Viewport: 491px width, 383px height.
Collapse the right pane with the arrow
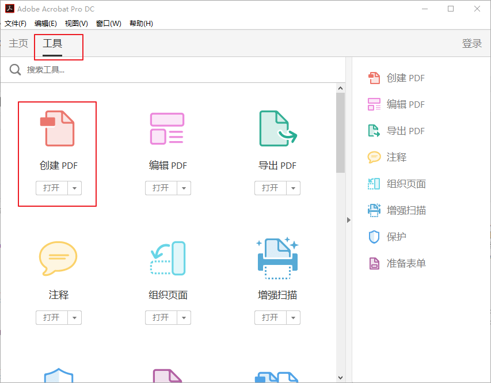point(348,220)
